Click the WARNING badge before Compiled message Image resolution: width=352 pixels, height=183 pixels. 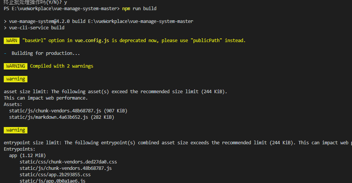tap(15, 66)
